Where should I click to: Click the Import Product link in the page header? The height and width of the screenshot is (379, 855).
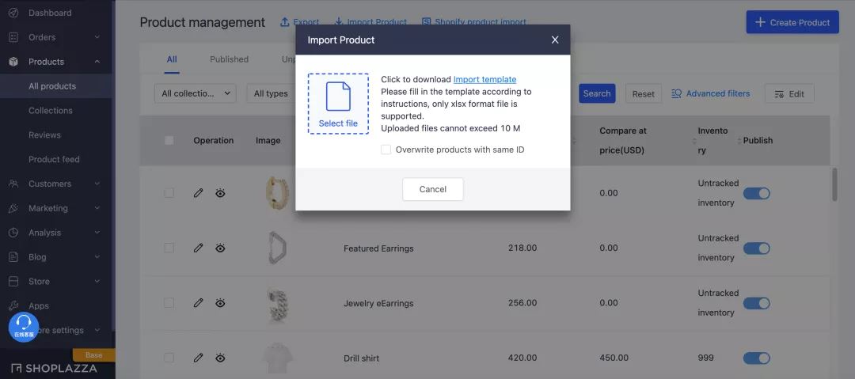pos(370,22)
